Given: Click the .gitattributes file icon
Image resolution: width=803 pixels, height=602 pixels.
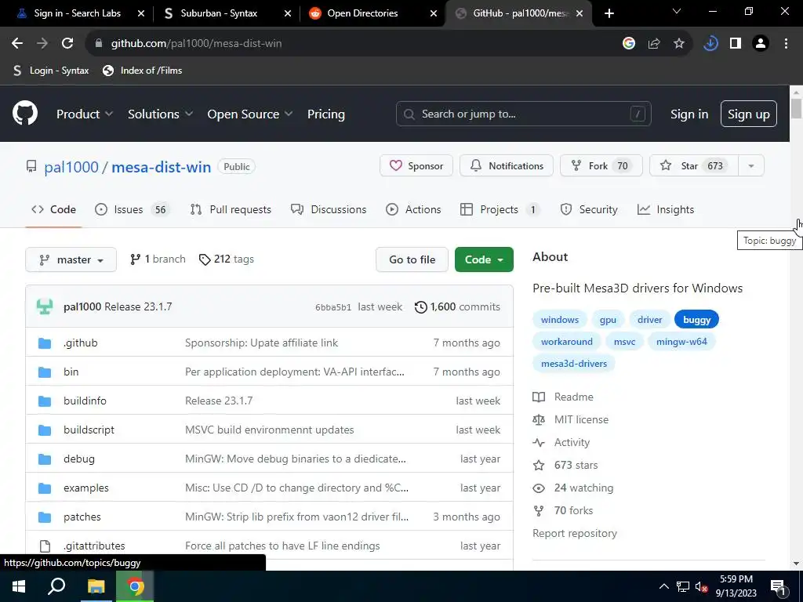Looking at the screenshot, I should click(x=45, y=546).
